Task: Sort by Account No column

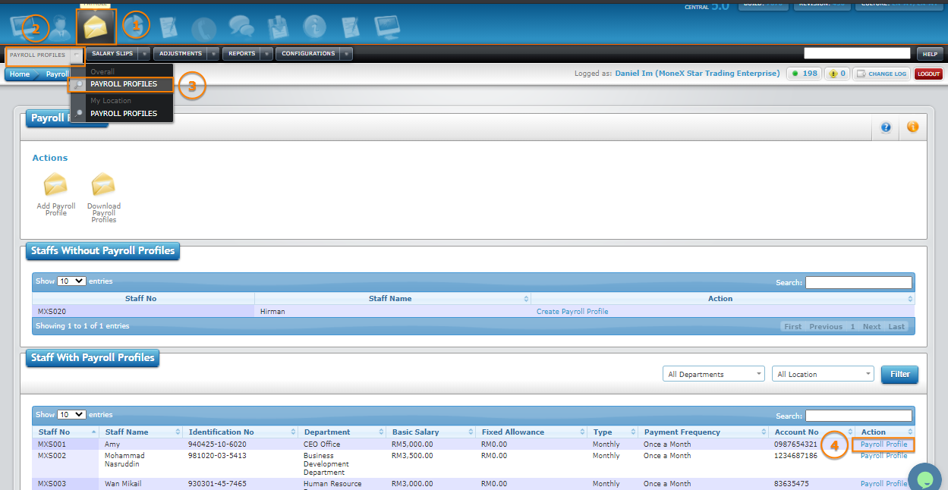Action: tap(811, 432)
